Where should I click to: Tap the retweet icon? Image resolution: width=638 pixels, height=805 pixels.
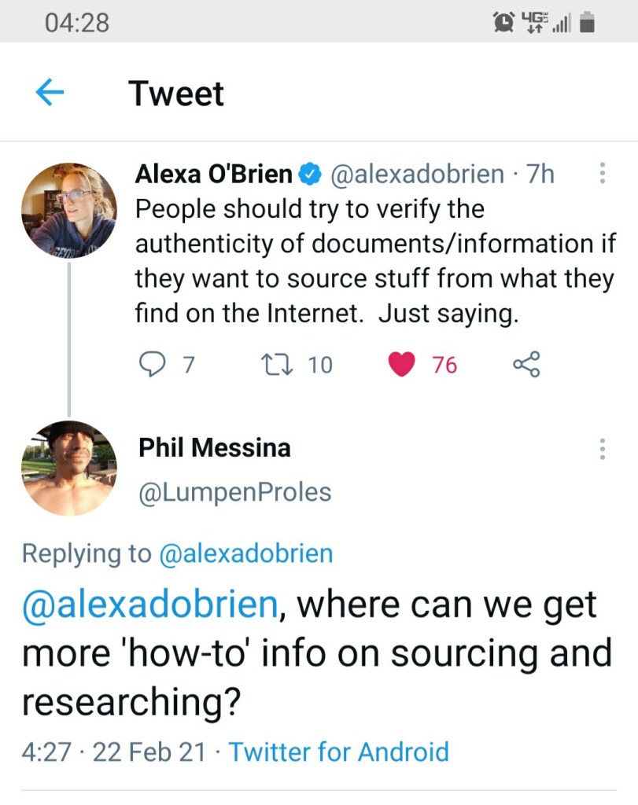tap(273, 364)
